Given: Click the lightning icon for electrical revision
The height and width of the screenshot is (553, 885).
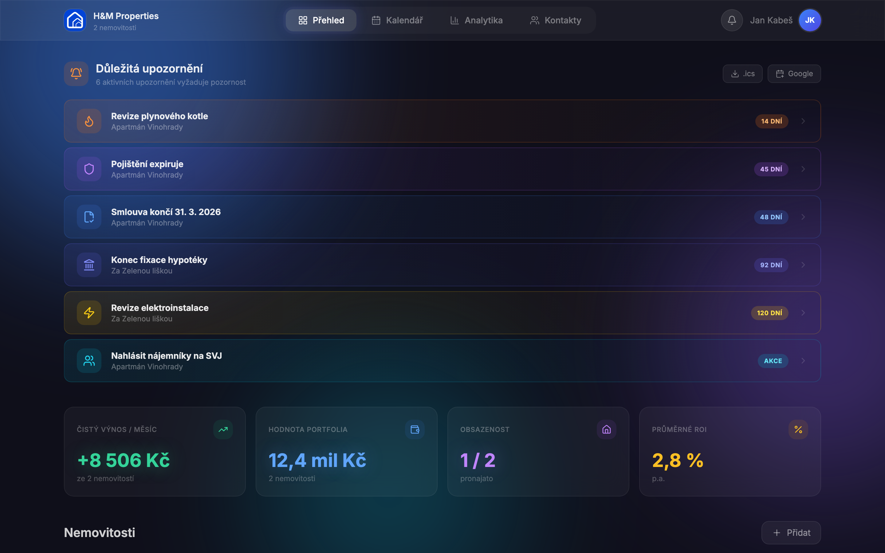Looking at the screenshot, I should pyautogui.click(x=89, y=313).
